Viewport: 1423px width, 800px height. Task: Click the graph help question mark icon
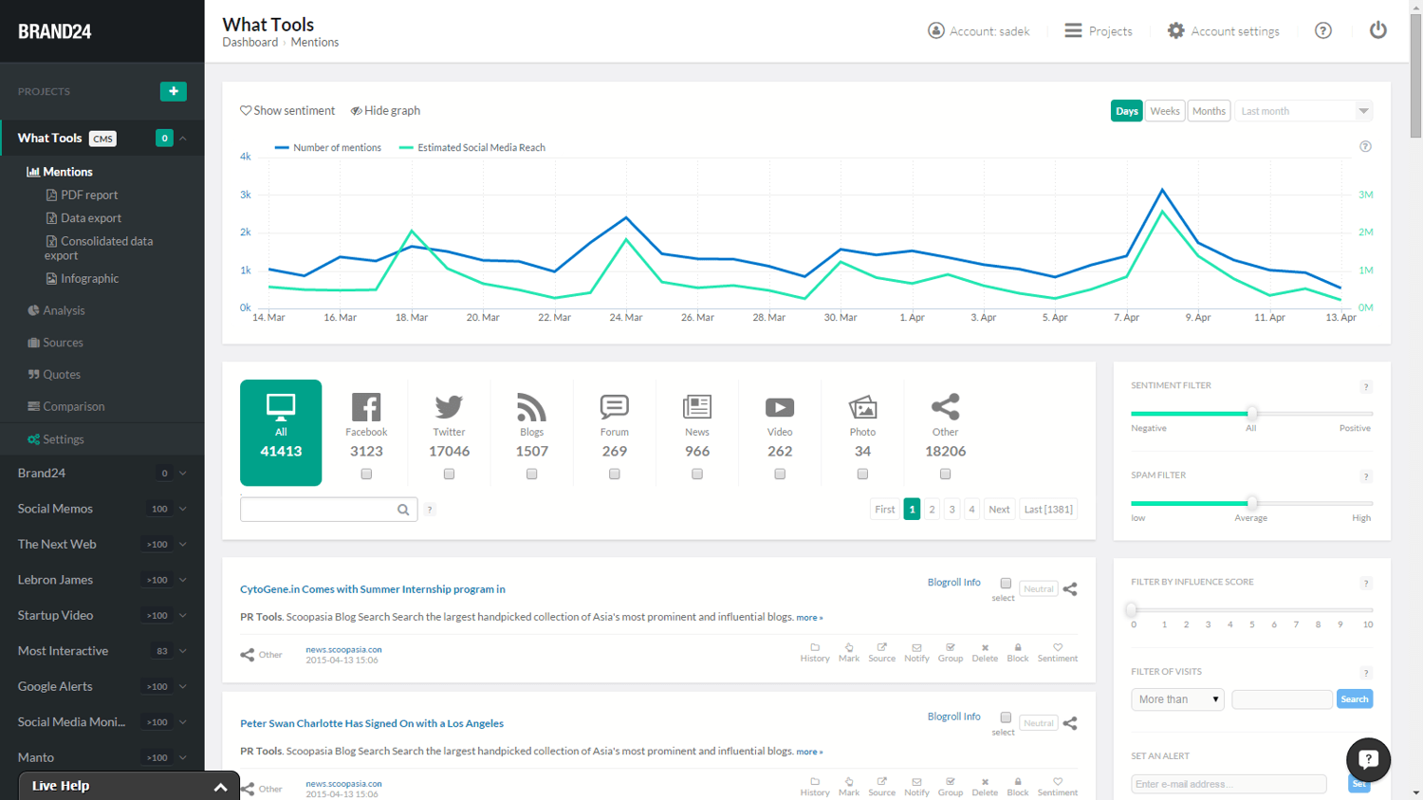[x=1365, y=146]
